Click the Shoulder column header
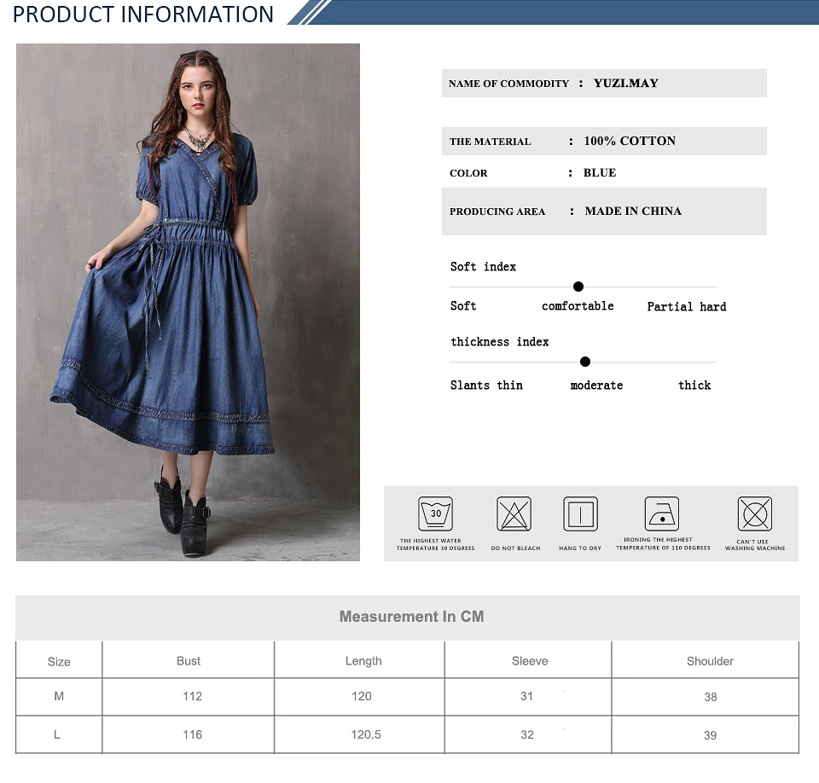819x783 pixels. pos(710,661)
